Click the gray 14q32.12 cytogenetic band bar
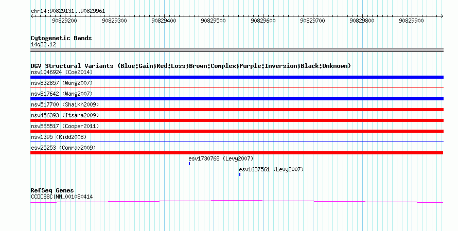The image size is (458, 231). point(237,50)
